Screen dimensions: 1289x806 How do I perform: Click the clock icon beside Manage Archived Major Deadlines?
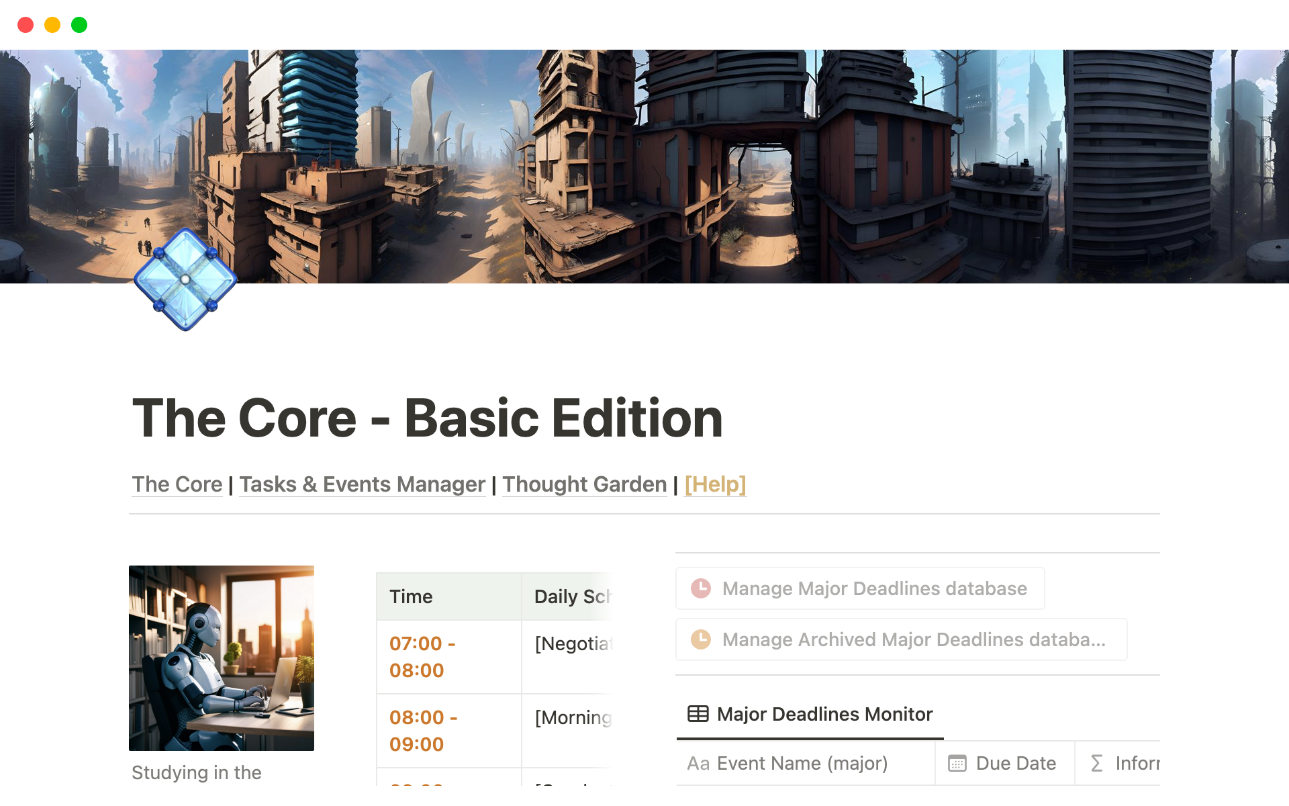coord(700,639)
